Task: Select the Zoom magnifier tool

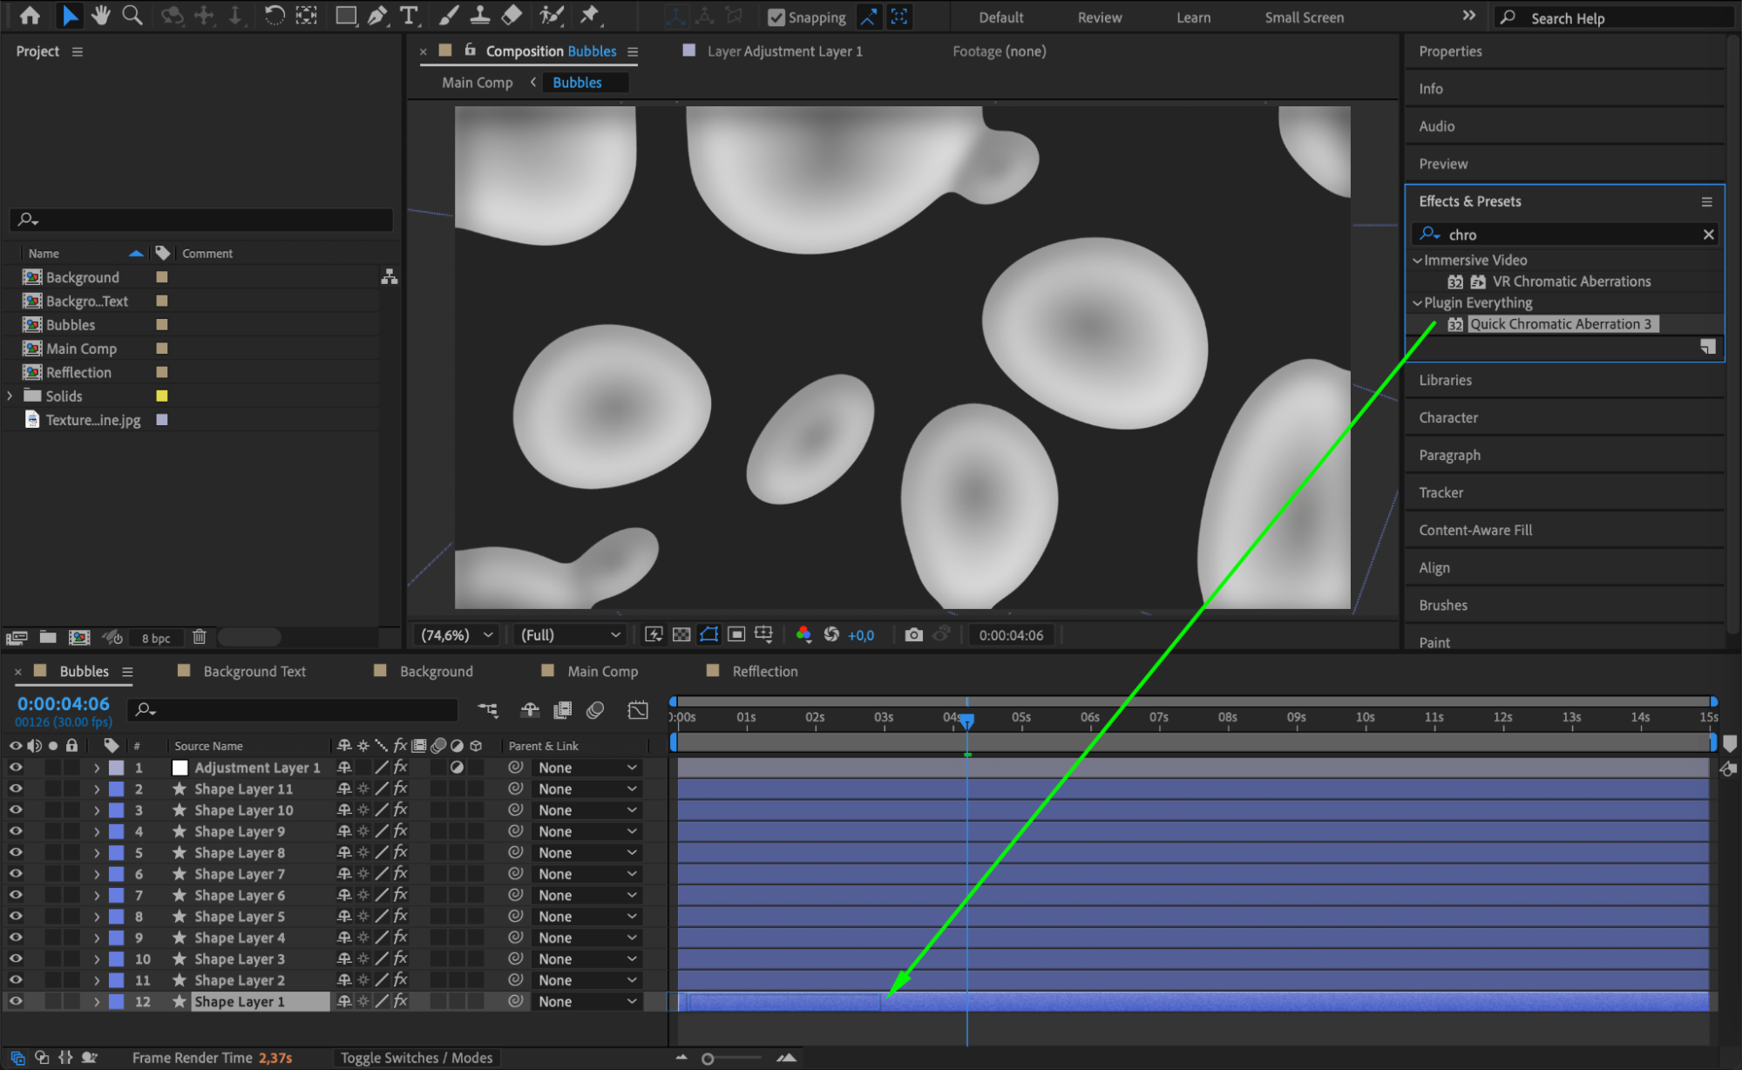Action: pyautogui.click(x=132, y=15)
